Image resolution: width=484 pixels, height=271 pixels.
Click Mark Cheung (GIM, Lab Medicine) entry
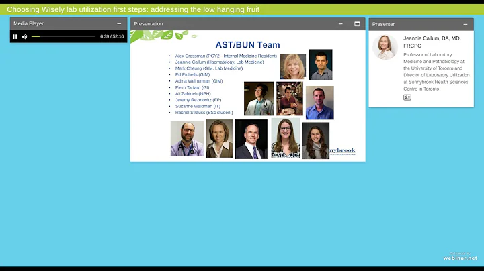209,68
